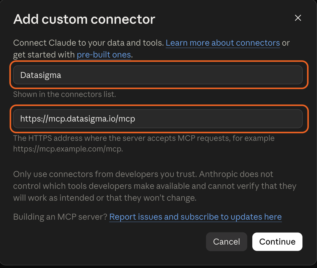The width and height of the screenshot is (317, 268).
Task: Cancel adding the custom connector
Action: [x=226, y=242]
